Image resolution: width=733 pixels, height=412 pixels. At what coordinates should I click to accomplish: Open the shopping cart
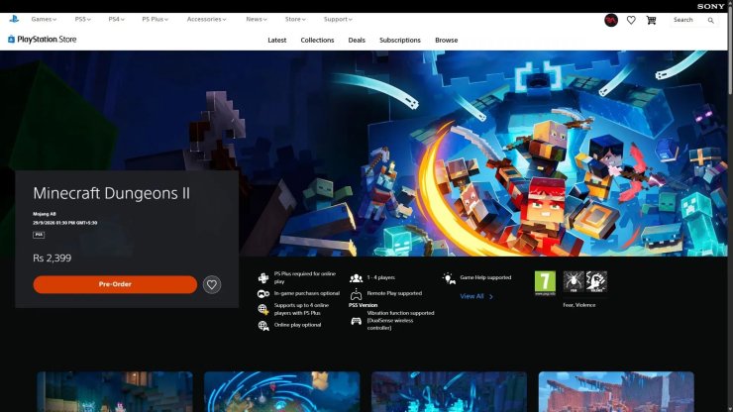tap(651, 20)
